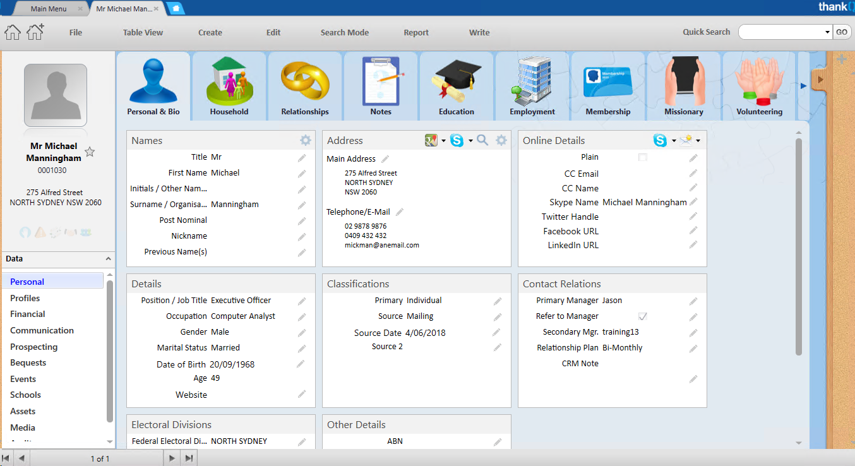
Task: Edit the First Name pencil icon
Action: click(302, 174)
